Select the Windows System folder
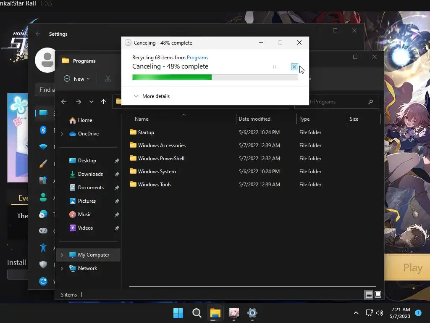This screenshot has height=323, width=430. 157,172
